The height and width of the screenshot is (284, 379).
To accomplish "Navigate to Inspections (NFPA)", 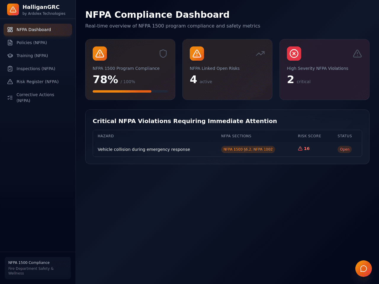I will pos(38,69).
